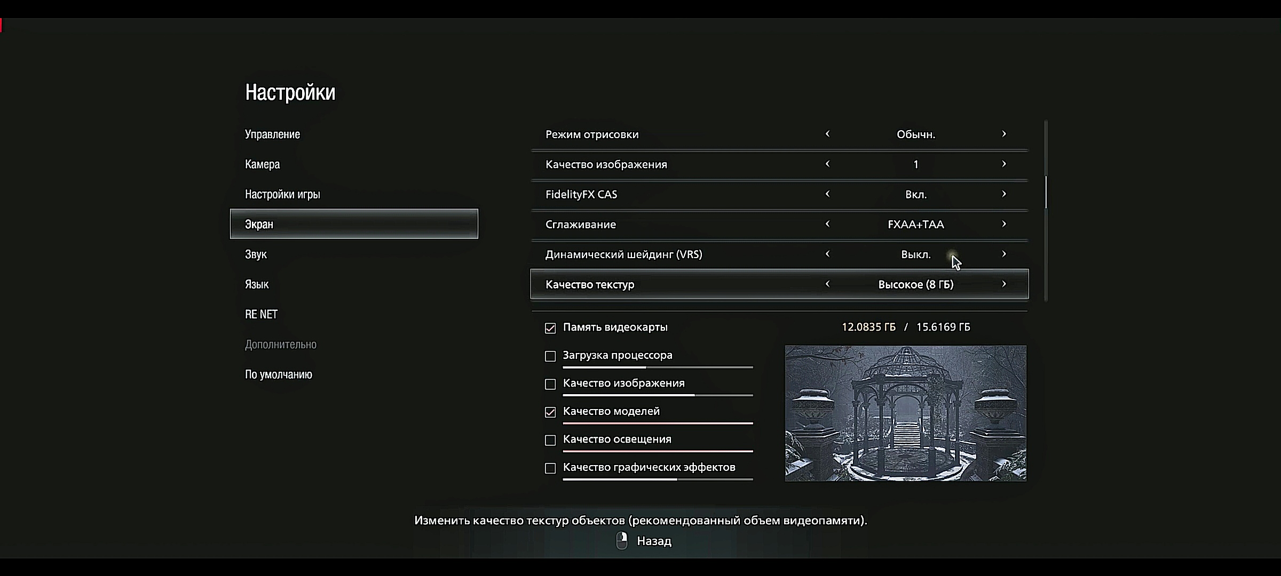
Task: Select the FidelityFX CAS row label
Action: [581, 194]
